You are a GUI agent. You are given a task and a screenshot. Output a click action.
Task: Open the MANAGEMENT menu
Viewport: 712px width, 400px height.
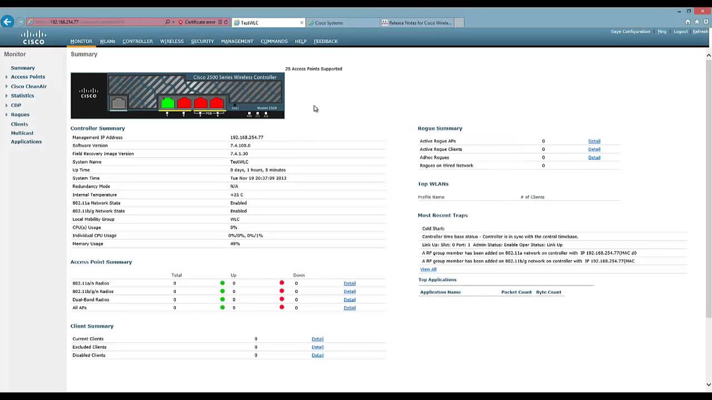click(x=237, y=41)
